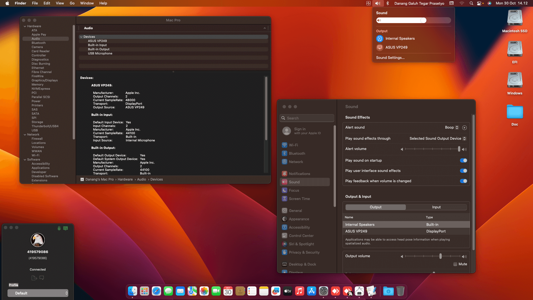Open the Alert sound Boop dropdown
Viewport: 533px width, 300px height.
[x=452, y=127]
